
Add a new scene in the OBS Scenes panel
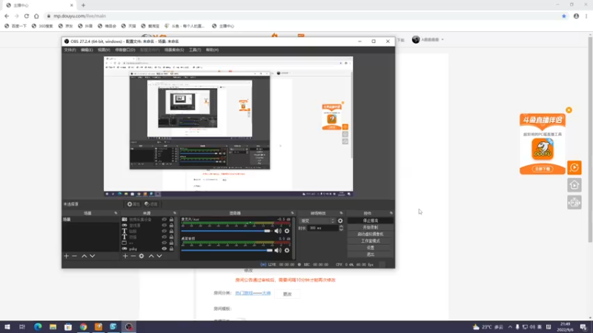coord(67,256)
